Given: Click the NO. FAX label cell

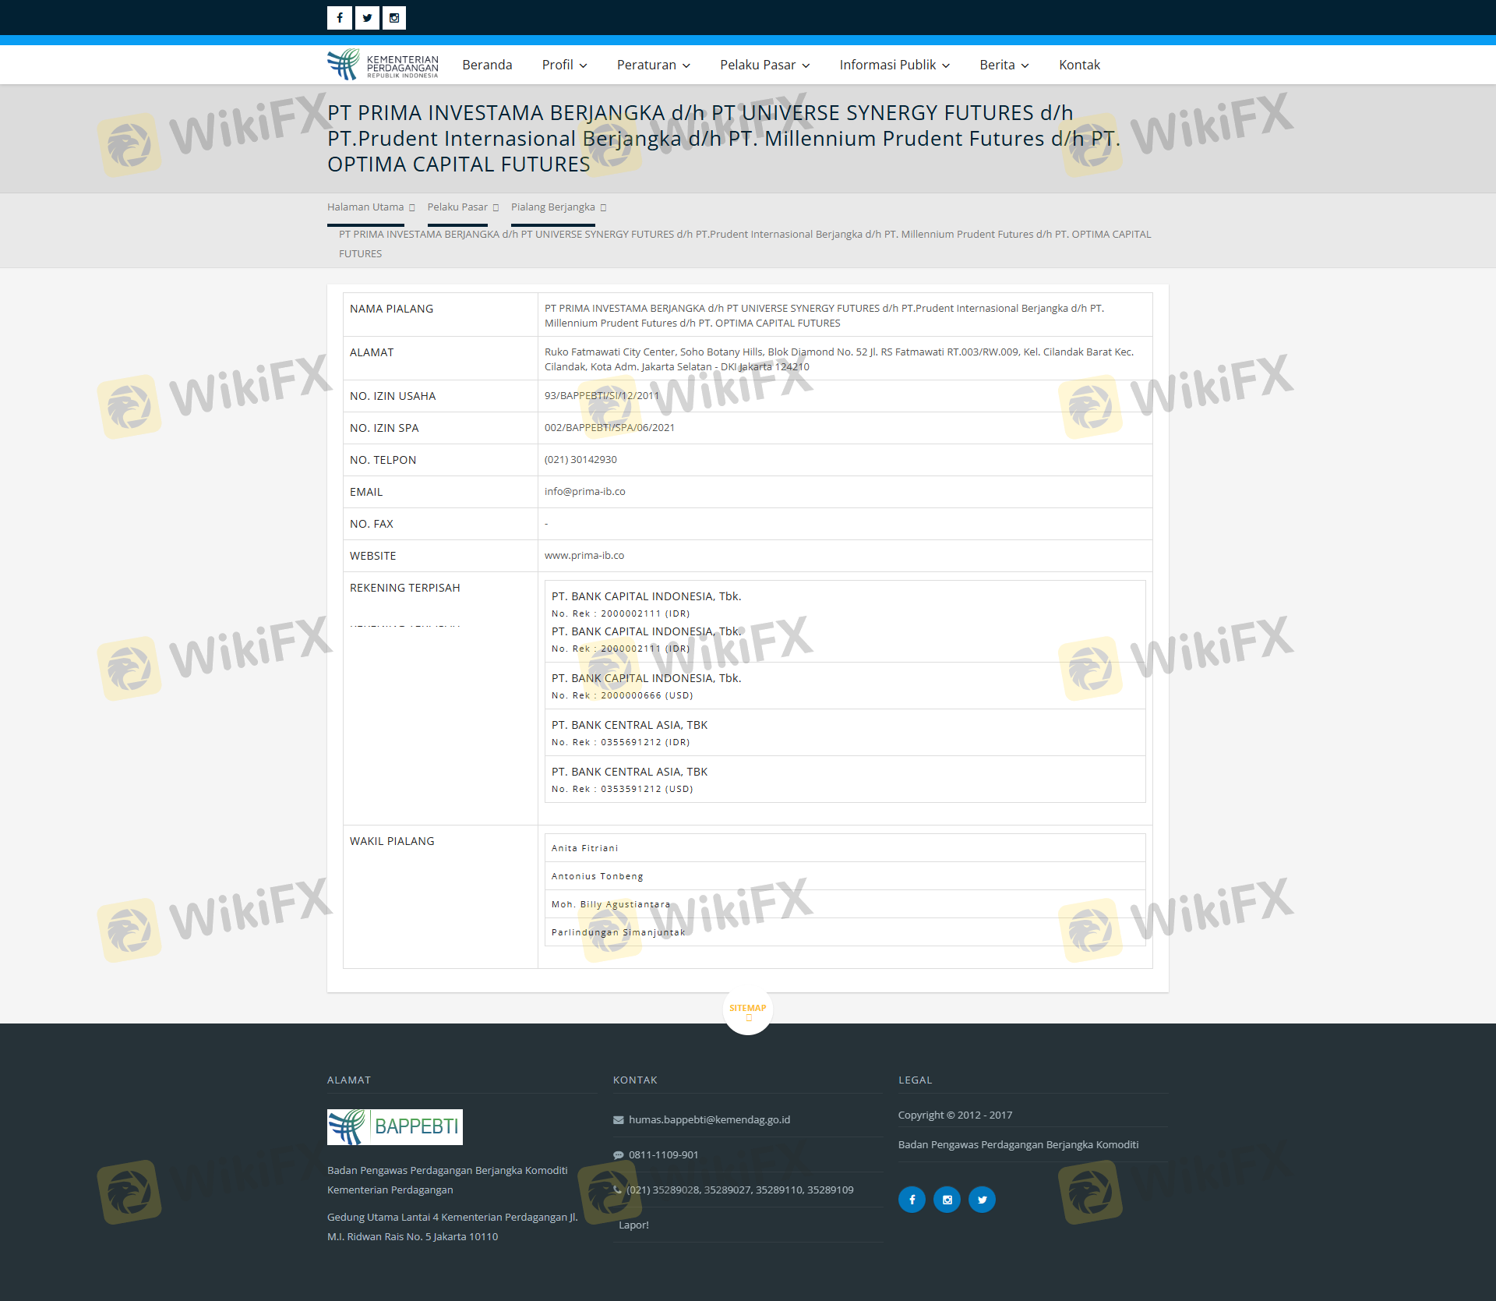Looking at the screenshot, I should 440,524.
